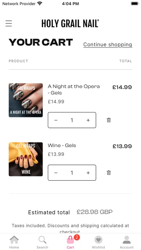The height and width of the screenshot is (250, 141).
Task: Click Continue shopping link
Action: [108, 45]
